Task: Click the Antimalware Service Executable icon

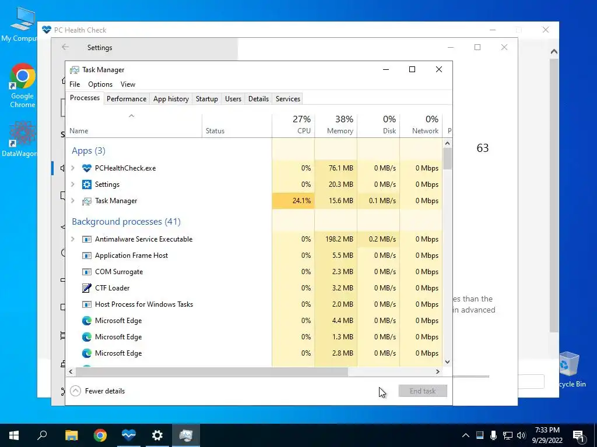Action: [87, 239]
